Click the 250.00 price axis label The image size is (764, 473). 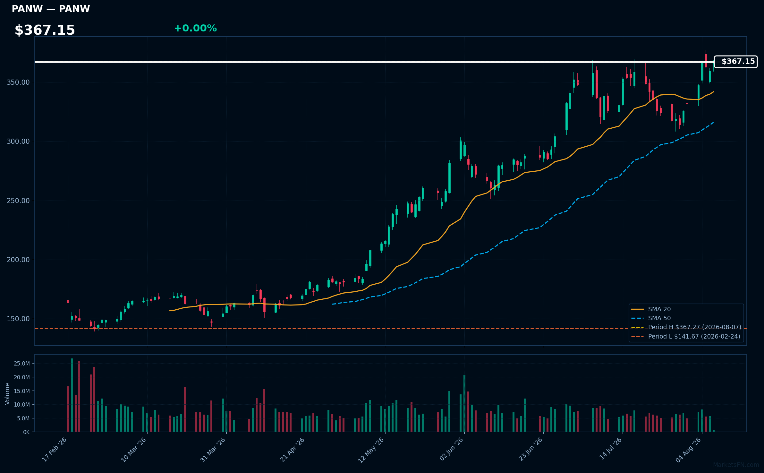[18, 201]
